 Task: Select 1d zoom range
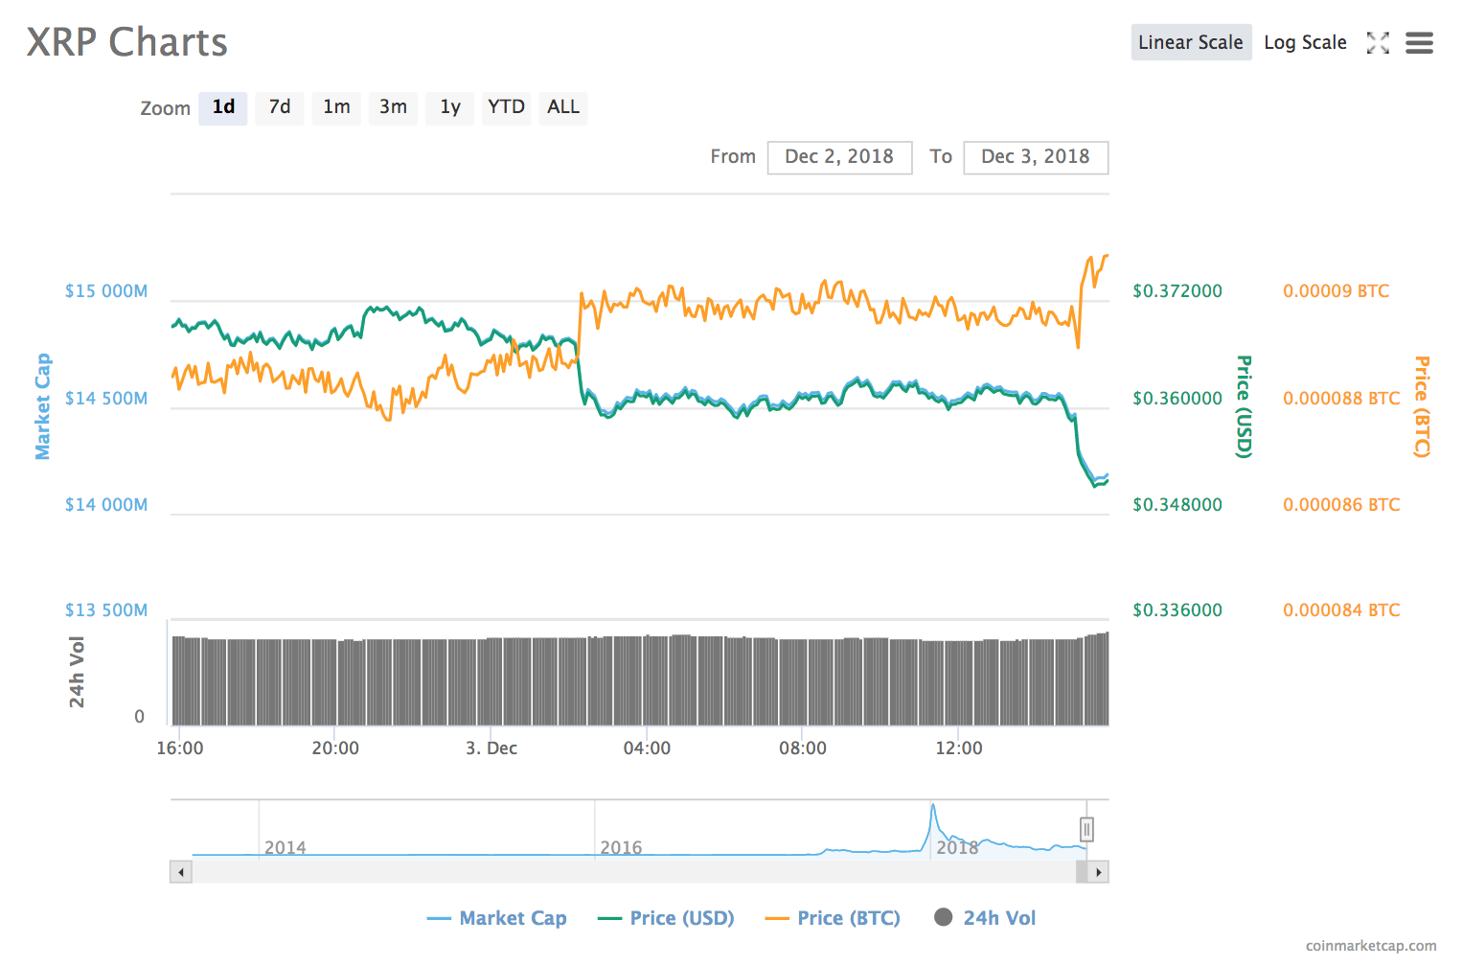(x=223, y=107)
